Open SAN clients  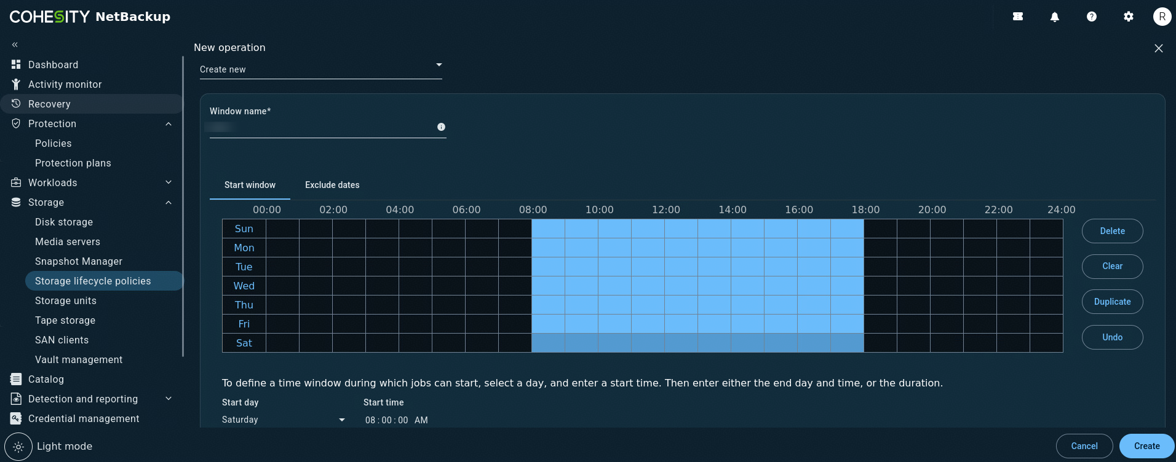point(62,340)
